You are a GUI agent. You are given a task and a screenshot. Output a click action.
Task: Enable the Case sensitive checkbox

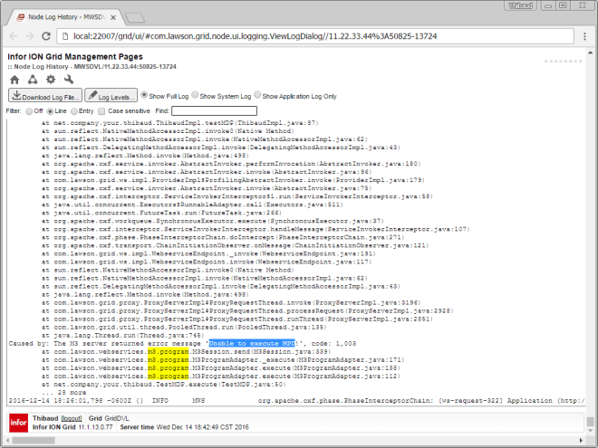click(102, 110)
